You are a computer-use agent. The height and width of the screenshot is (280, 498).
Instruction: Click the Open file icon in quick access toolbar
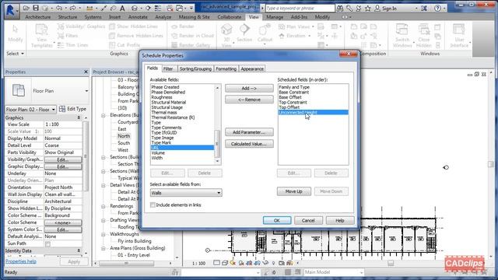[x=26, y=8]
